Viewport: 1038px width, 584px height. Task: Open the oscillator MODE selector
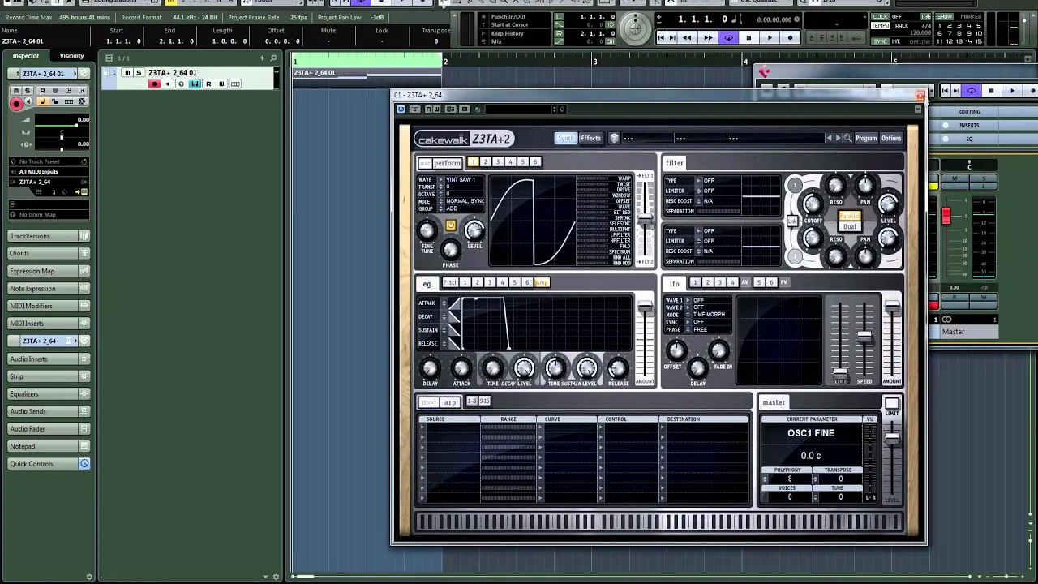tap(464, 201)
